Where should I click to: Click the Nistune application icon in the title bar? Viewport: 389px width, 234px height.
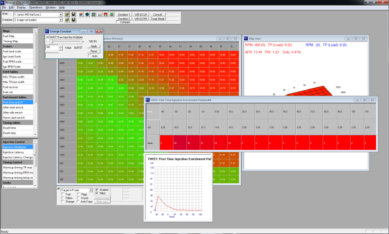pyautogui.click(x=2, y=2)
